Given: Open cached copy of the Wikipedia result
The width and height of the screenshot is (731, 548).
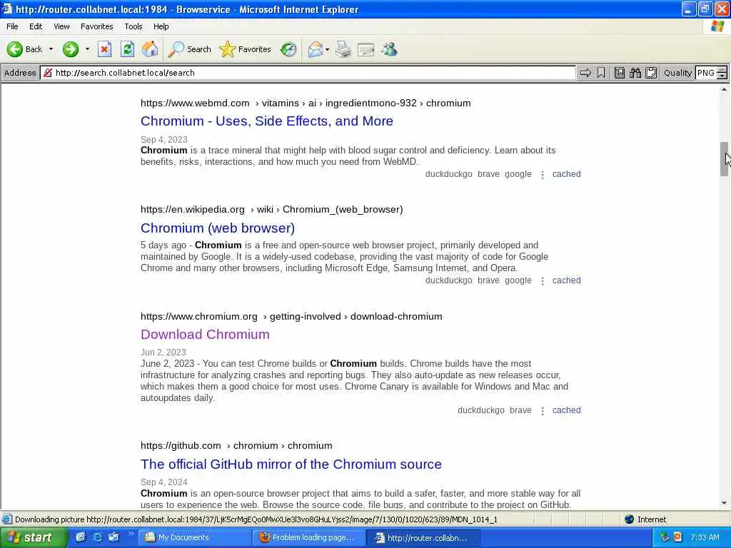Looking at the screenshot, I should click(566, 280).
